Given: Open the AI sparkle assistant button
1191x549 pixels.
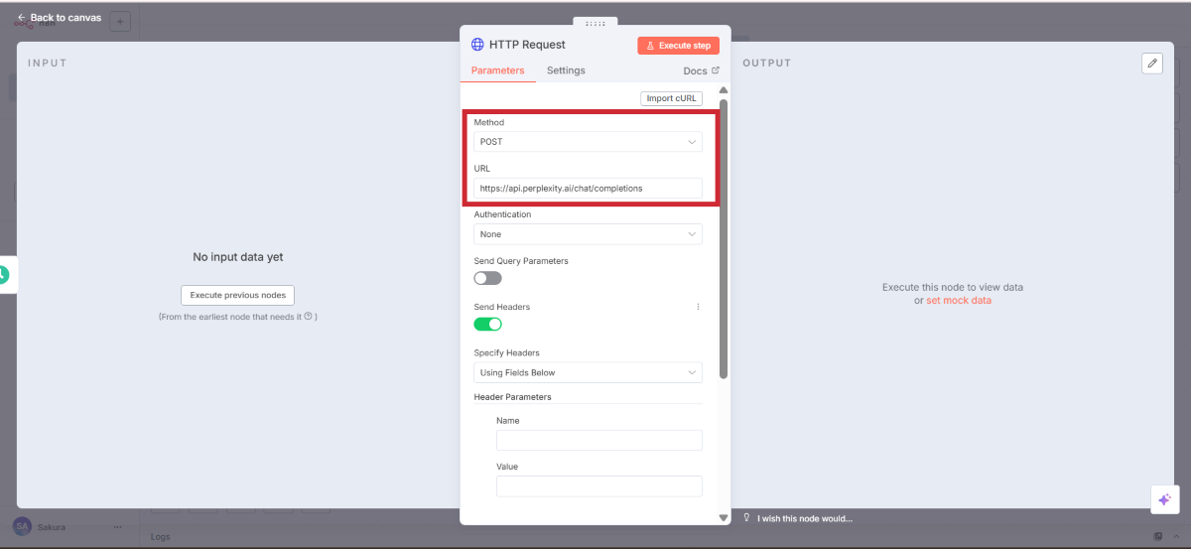Looking at the screenshot, I should coord(1165,499).
